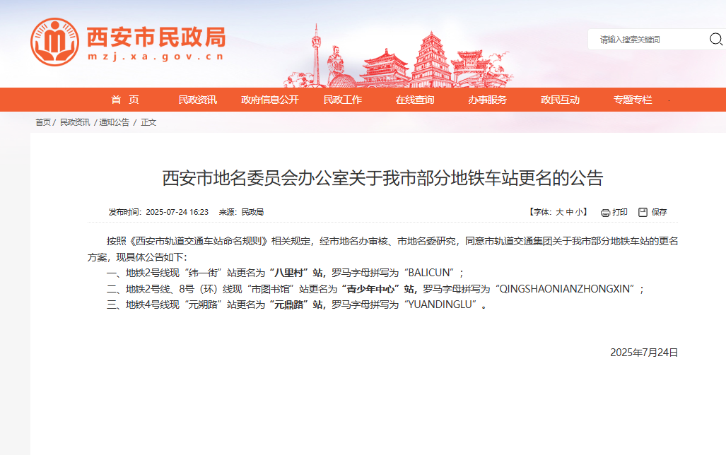
Task: Click the 首页 breadcrumb link
Action: tap(43, 122)
